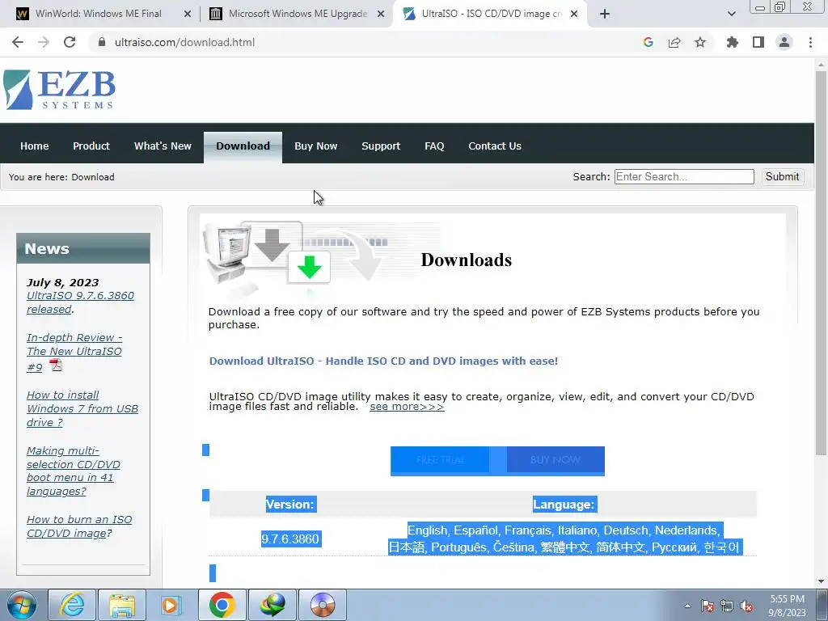828x621 pixels.
Task: Click the muted volume tray icon
Action: click(x=746, y=606)
